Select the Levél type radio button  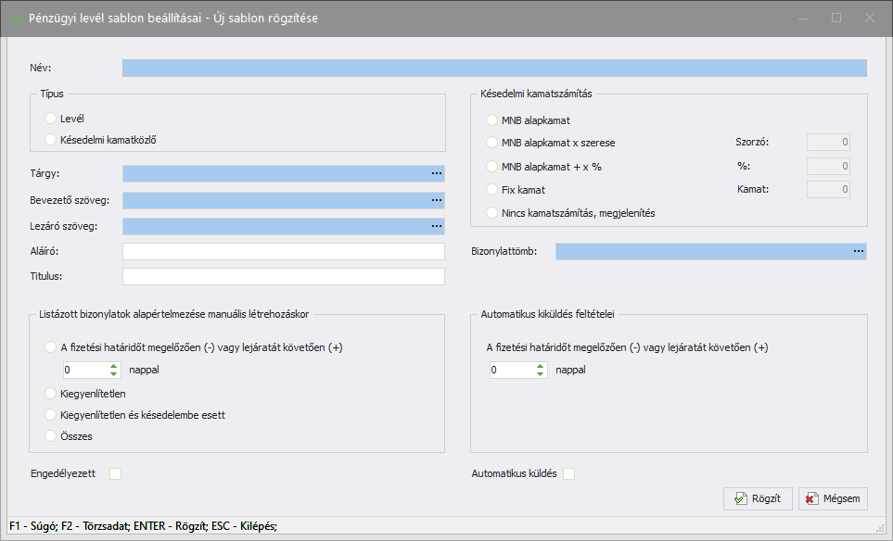pyautogui.click(x=51, y=119)
